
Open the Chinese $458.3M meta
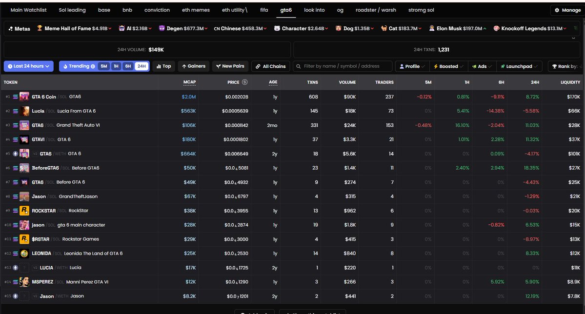tap(240, 28)
